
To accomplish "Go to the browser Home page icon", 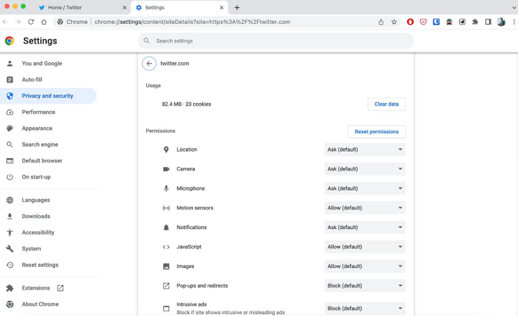I will pos(43,22).
